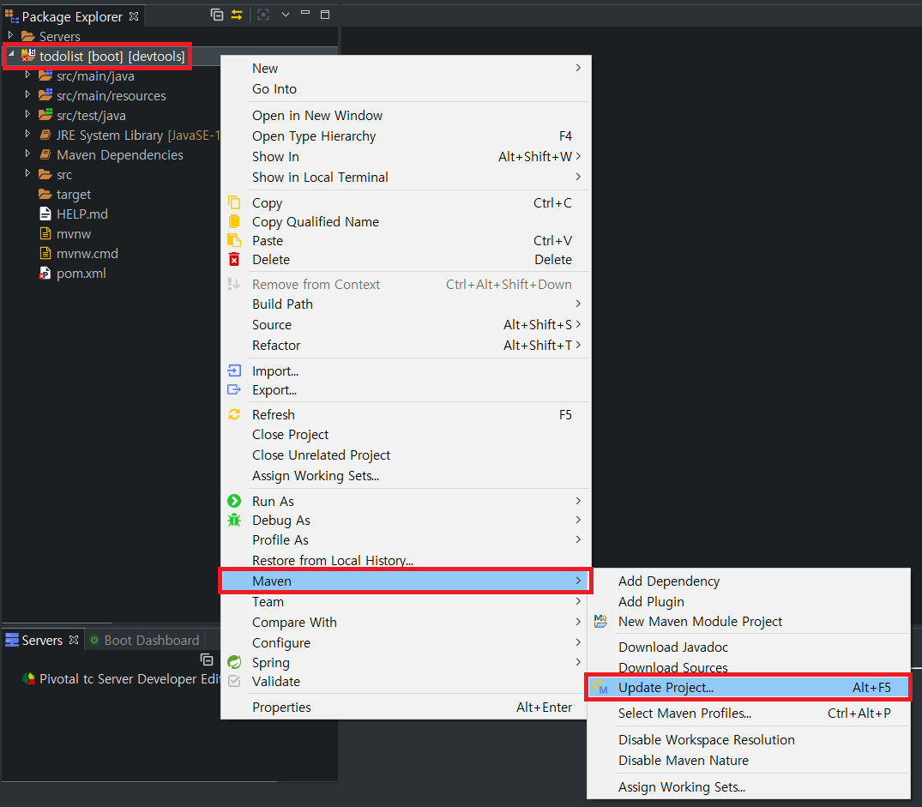Open Build Path submenu
The image size is (922, 807).
click(x=406, y=304)
